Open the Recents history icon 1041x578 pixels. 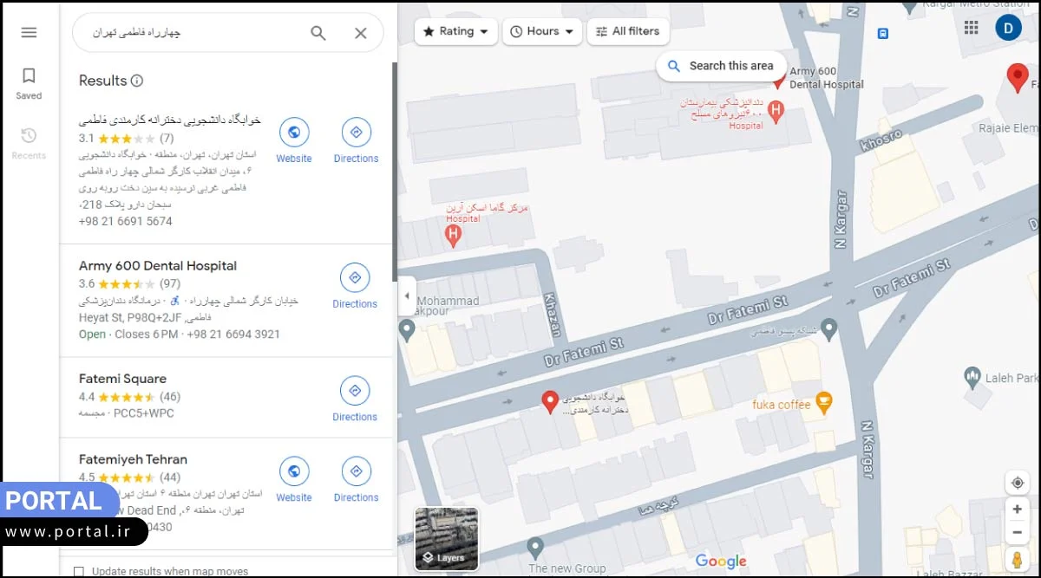click(29, 136)
